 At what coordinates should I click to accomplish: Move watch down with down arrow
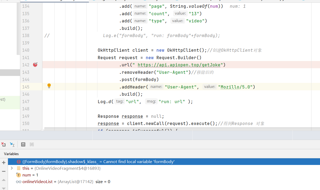[x=4, y=188]
